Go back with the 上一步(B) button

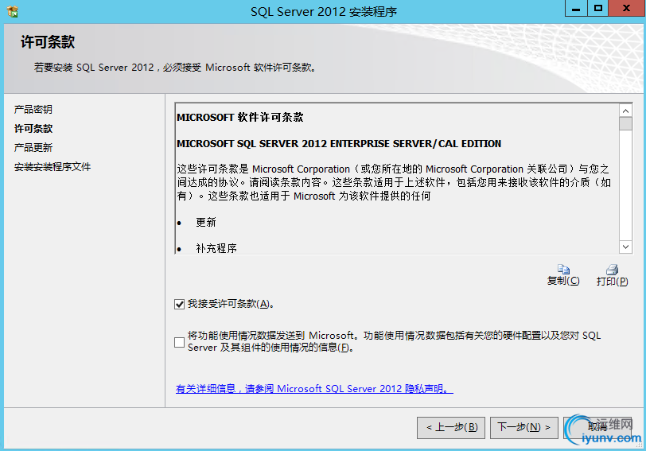click(x=451, y=427)
